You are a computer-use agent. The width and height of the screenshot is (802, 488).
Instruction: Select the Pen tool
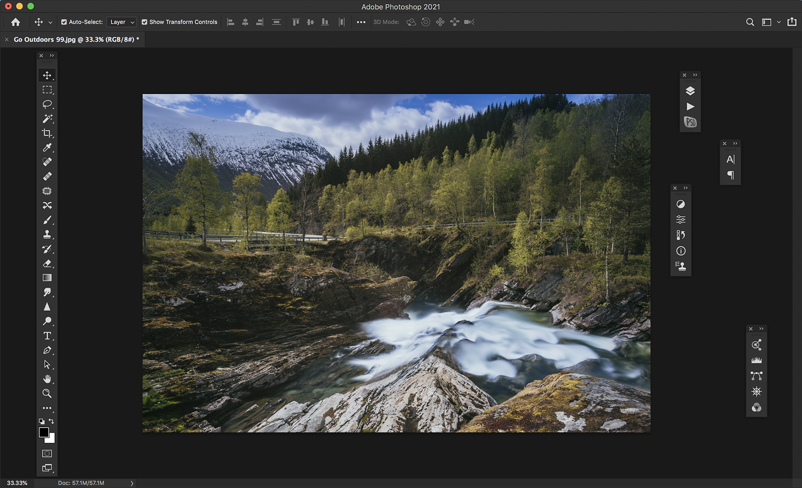tap(47, 350)
